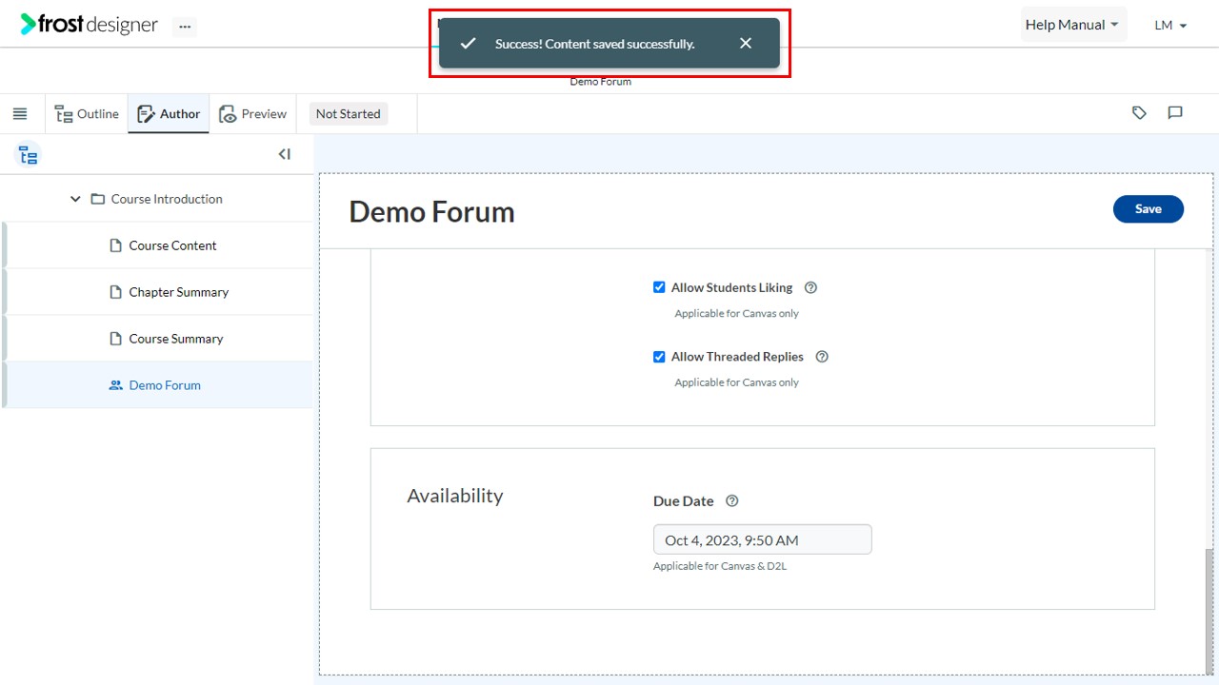Show help for Allow Students Liking
This screenshot has width=1219, height=685.
(810, 287)
